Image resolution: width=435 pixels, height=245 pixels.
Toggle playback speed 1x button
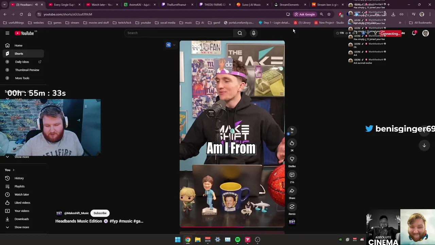[292, 131]
